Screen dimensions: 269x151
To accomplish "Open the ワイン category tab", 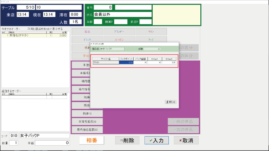I will click(151, 32).
